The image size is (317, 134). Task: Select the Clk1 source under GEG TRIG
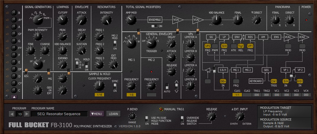tap(274, 81)
